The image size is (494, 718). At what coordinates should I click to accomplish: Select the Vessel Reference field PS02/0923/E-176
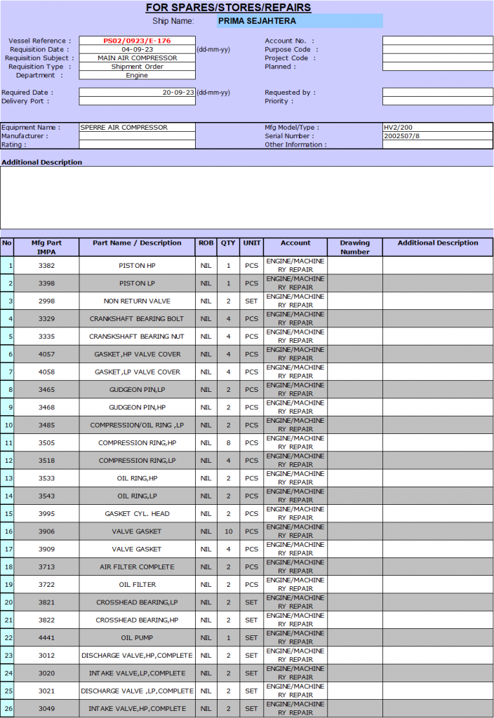tap(137, 41)
